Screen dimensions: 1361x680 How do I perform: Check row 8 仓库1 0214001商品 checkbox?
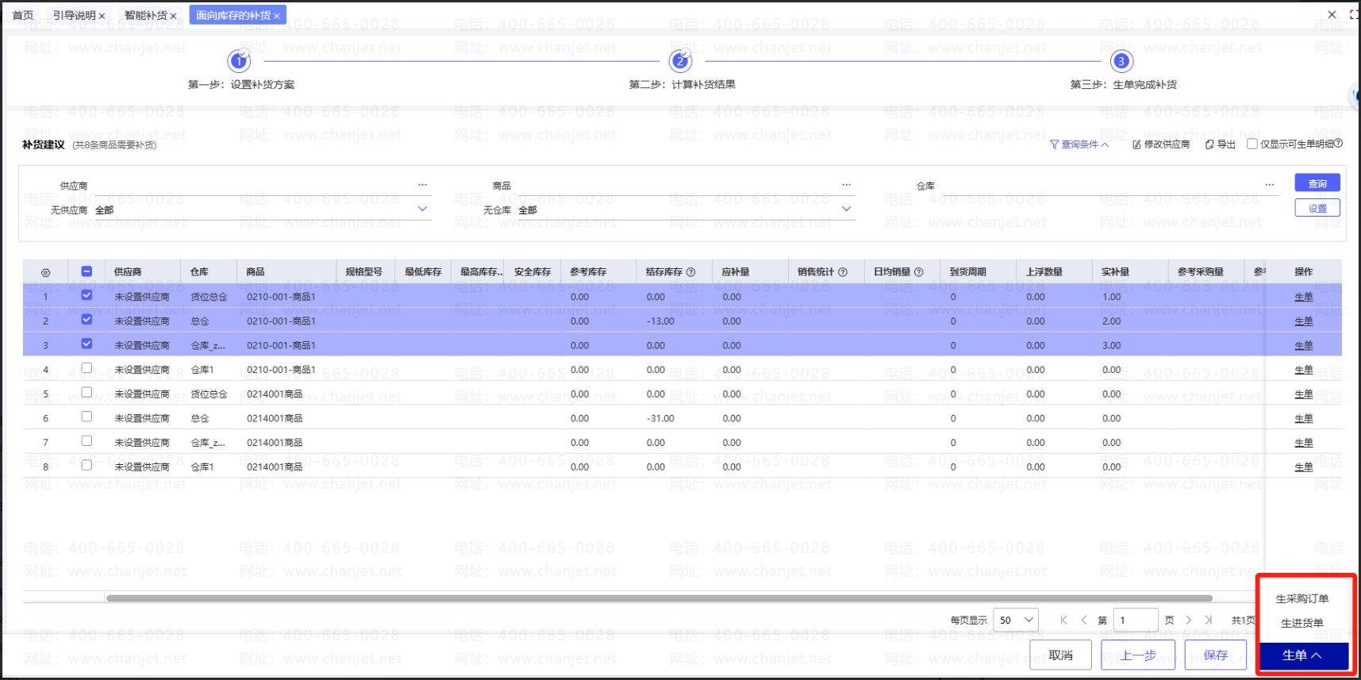(x=87, y=465)
